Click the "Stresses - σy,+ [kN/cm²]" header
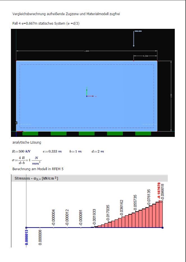 coord(36,178)
